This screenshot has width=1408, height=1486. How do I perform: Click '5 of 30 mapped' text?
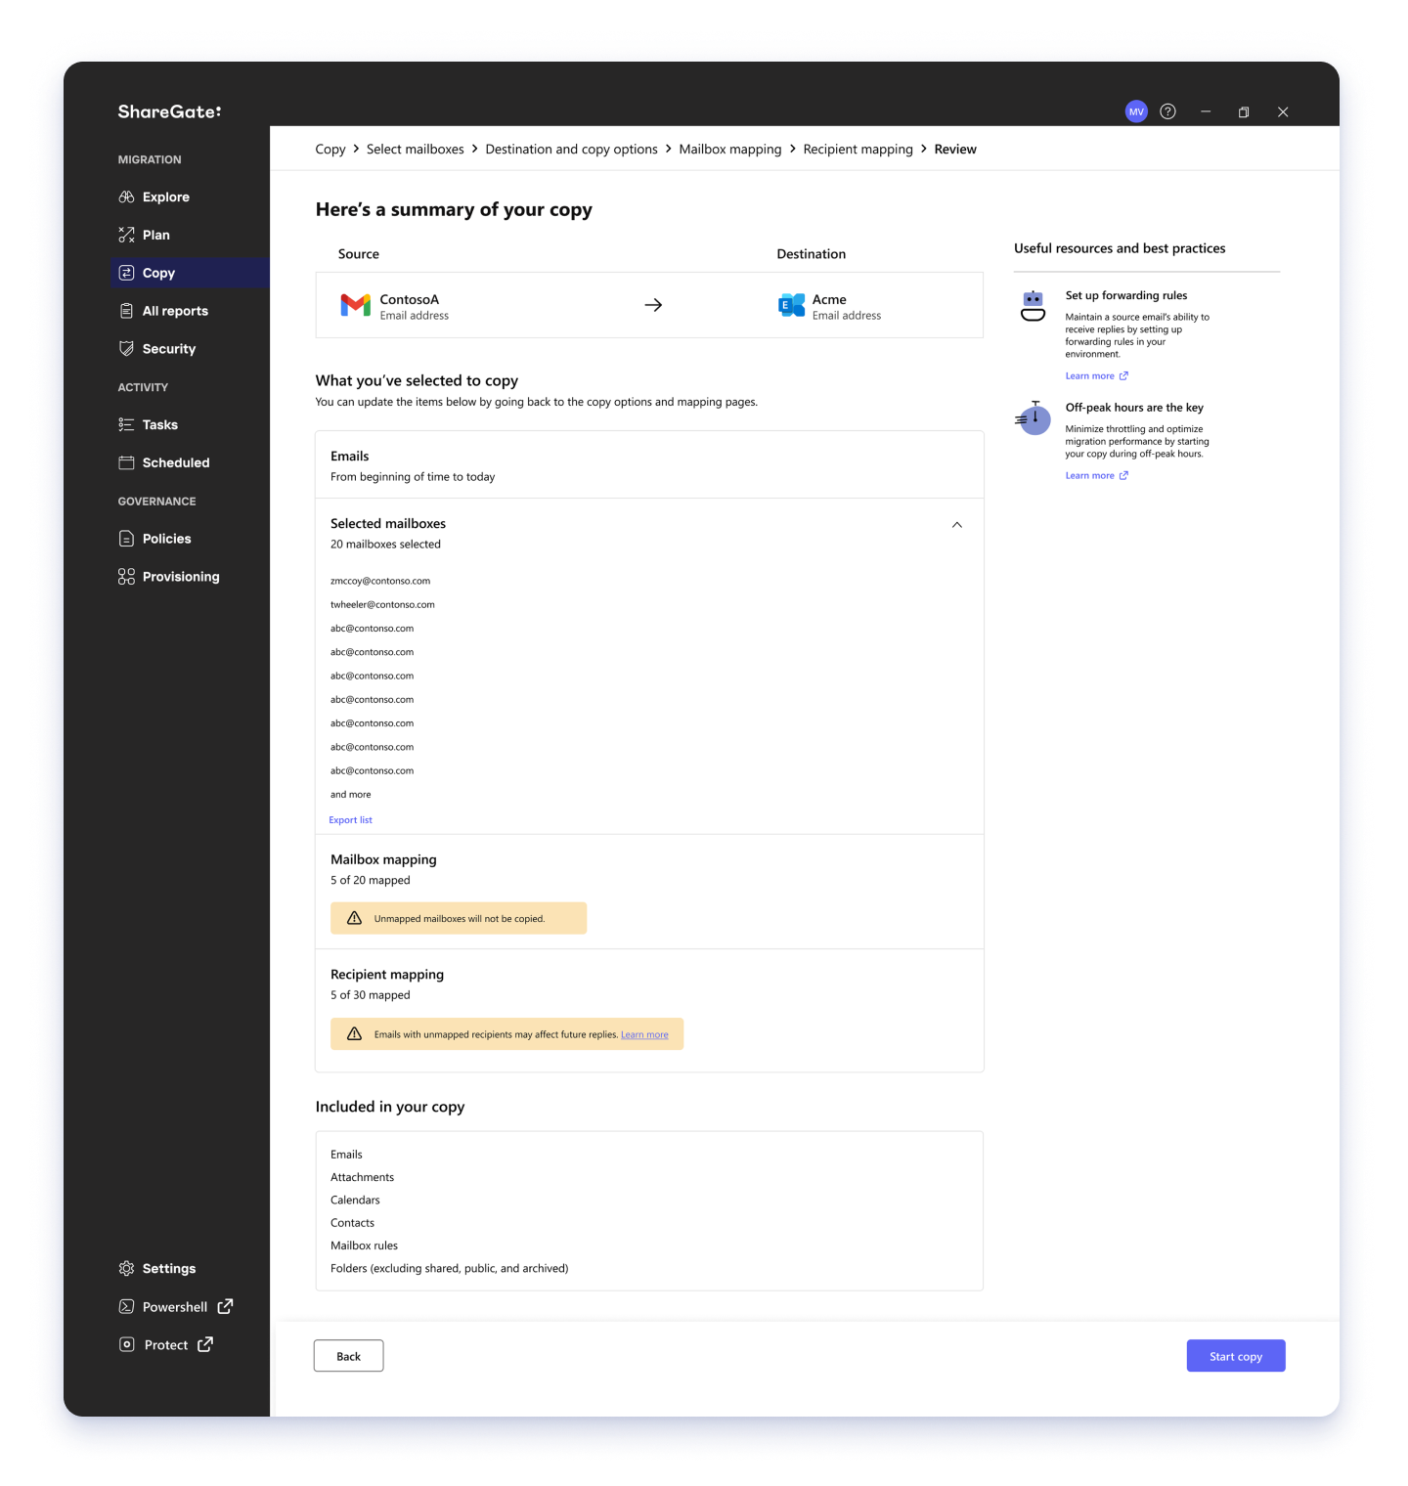[x=371, y=995]
